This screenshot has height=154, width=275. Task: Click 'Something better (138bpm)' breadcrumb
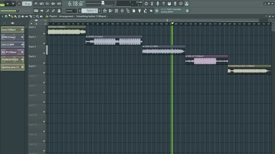click(x=91, y=16)
